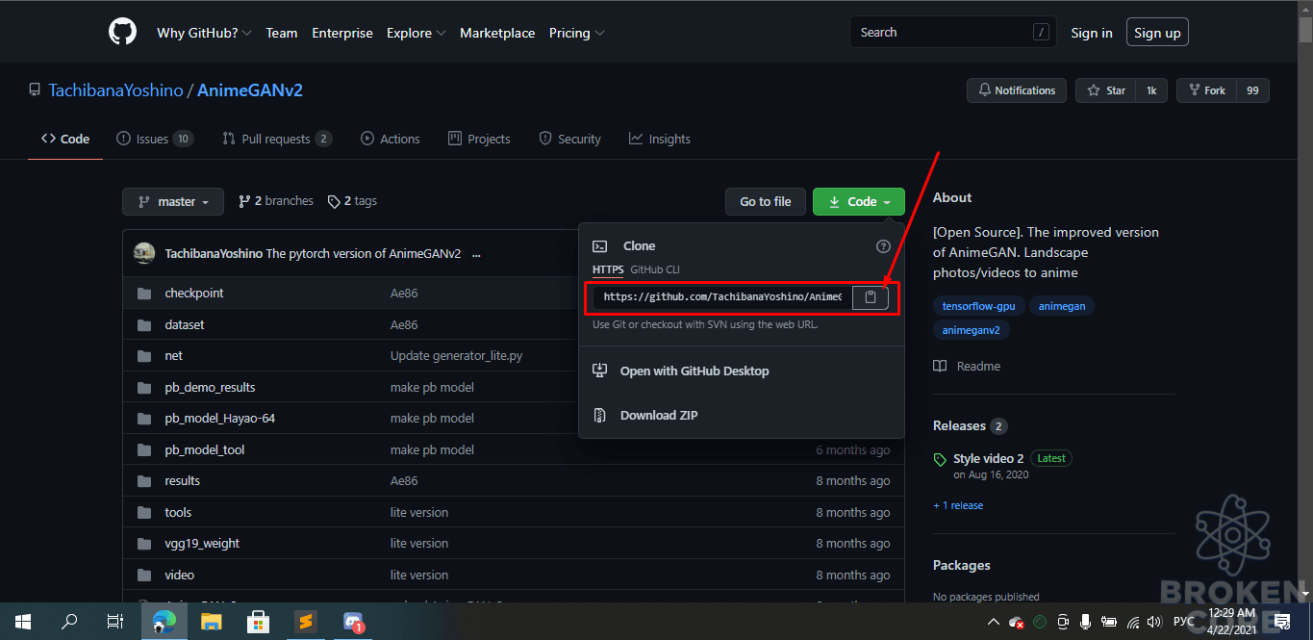Click the Go to file button
1313x640 pixels.
[766, 202]
